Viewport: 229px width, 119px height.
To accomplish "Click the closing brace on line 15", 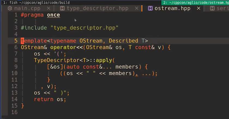I will [22, 106].
